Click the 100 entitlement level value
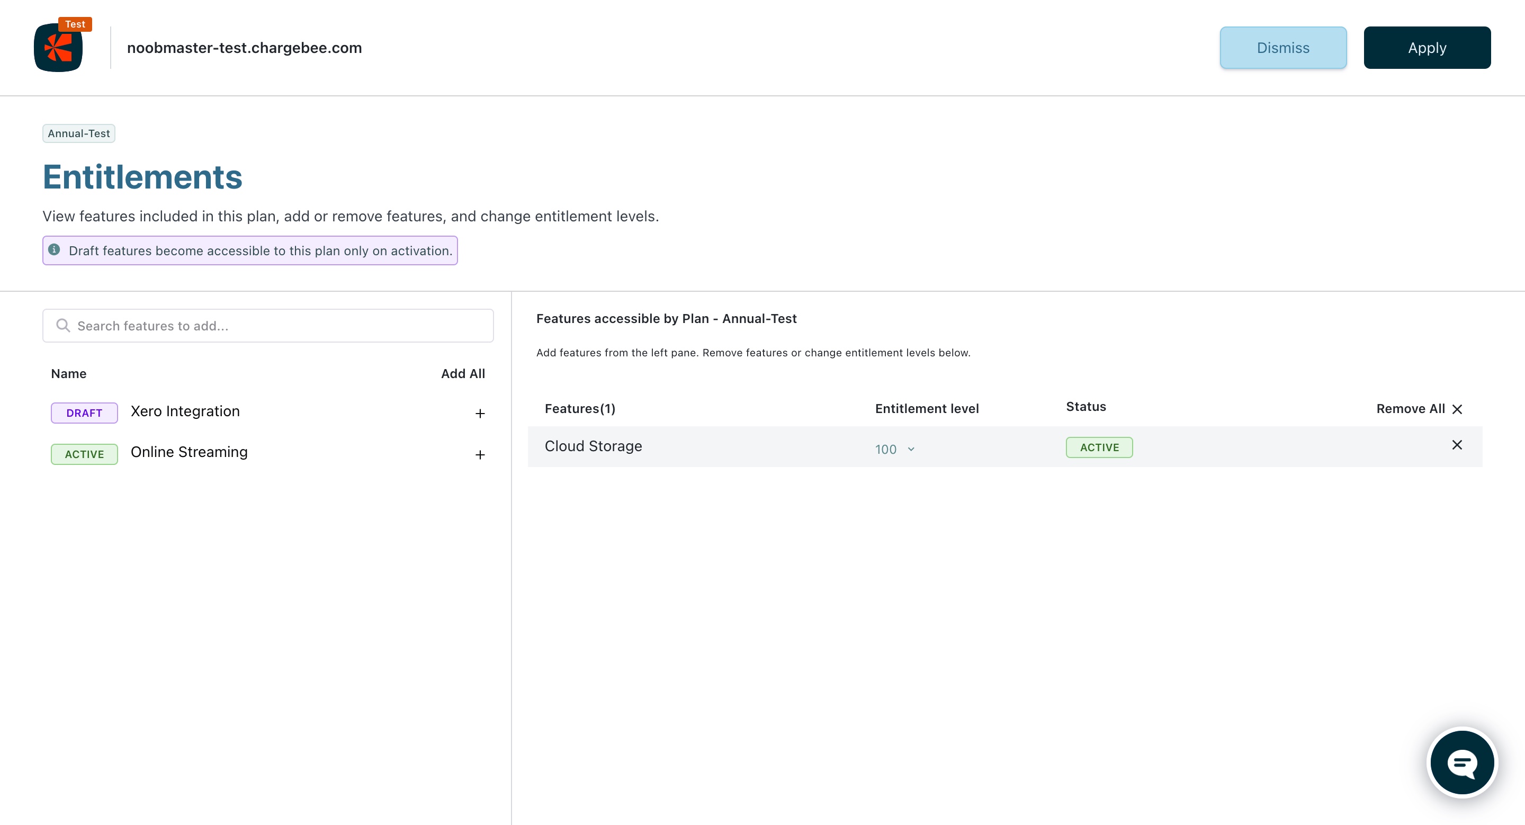1525x825 pixels. coord(886,449)
